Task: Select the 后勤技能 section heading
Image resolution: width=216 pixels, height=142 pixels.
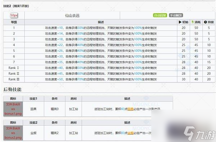Action: click(12, 89)
